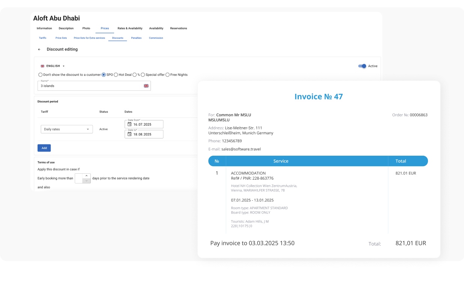Choose the Free Nights radio button
The width and height of the screenshot is (464, 281).
169,74
